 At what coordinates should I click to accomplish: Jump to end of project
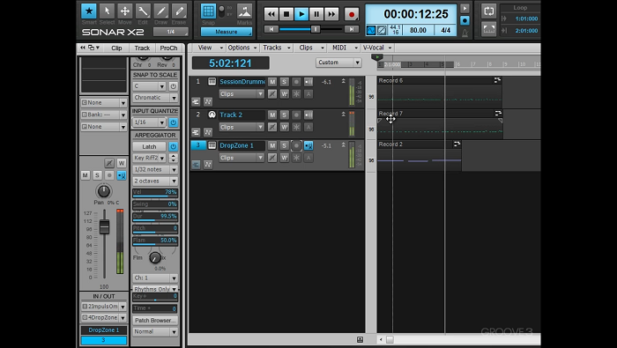point(352,29)
